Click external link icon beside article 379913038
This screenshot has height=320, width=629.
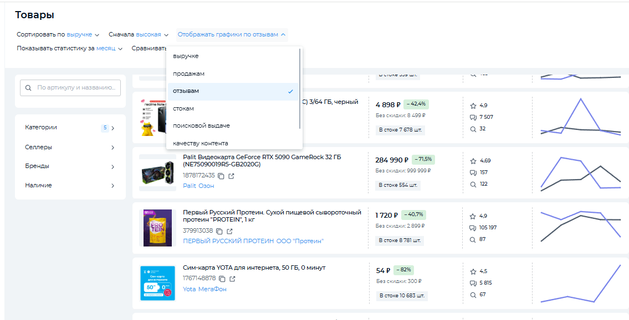(x=230, y=231)
